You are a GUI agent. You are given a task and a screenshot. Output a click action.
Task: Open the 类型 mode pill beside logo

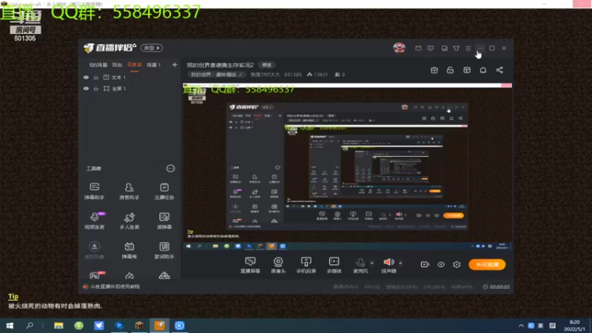(x=152, y=48)
